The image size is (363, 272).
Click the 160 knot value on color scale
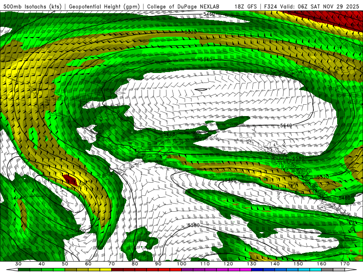[x=322, y=264]
